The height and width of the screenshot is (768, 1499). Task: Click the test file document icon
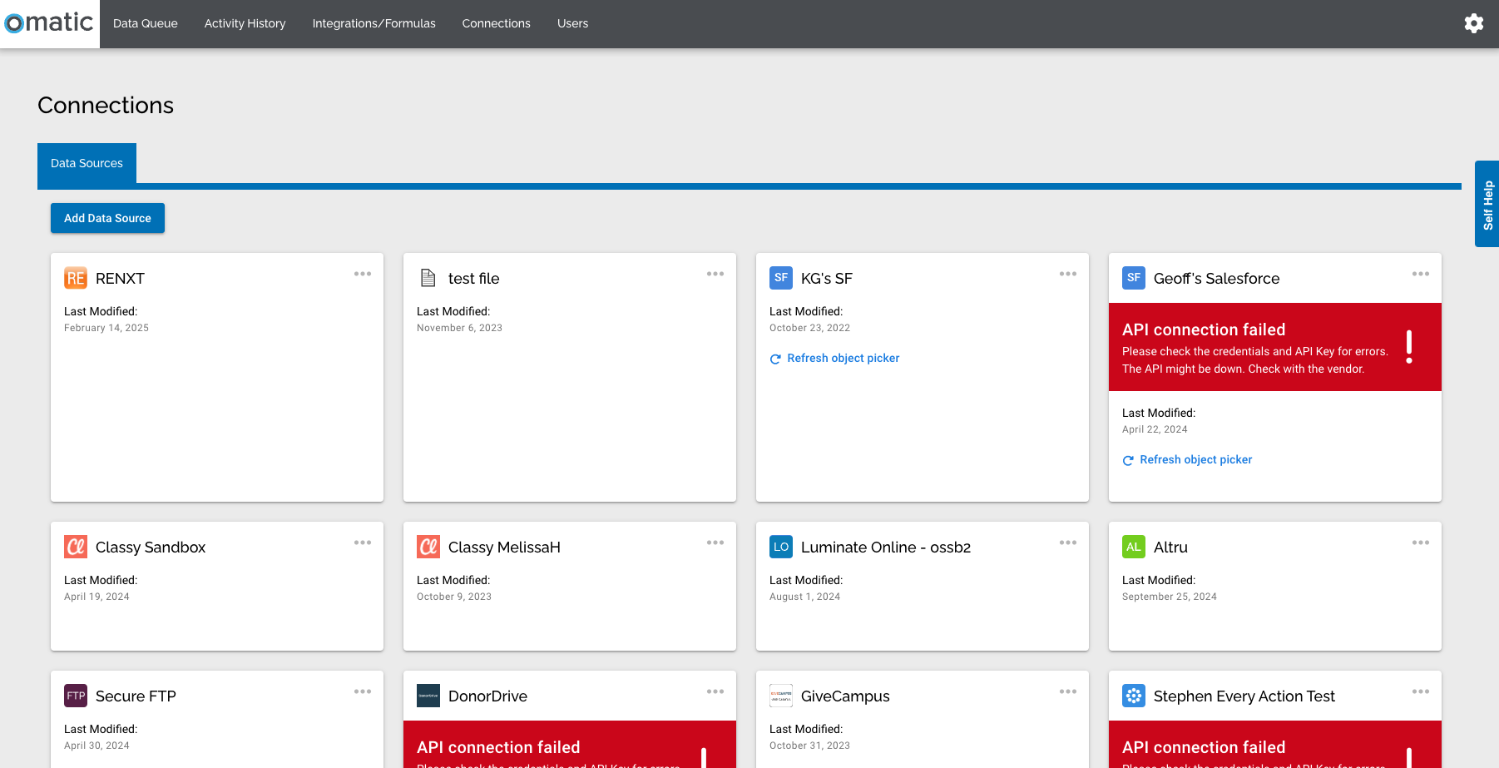tap(428, 278)
